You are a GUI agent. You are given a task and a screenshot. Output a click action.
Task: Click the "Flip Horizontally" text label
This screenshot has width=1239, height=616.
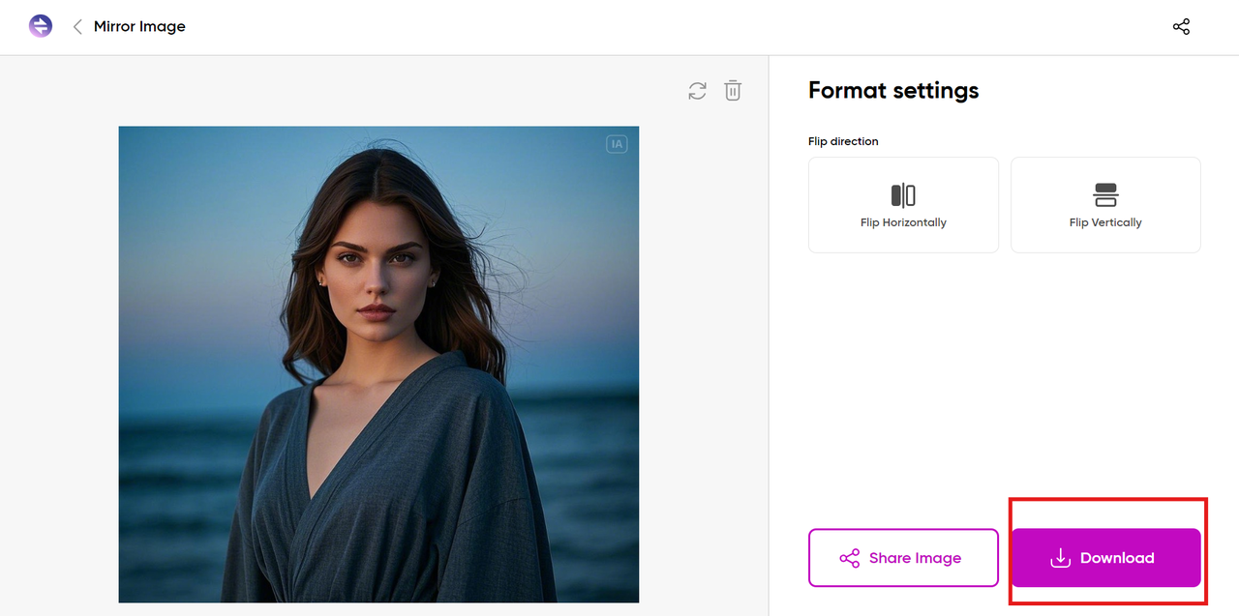pyautogui.click(x=903, y=222)
